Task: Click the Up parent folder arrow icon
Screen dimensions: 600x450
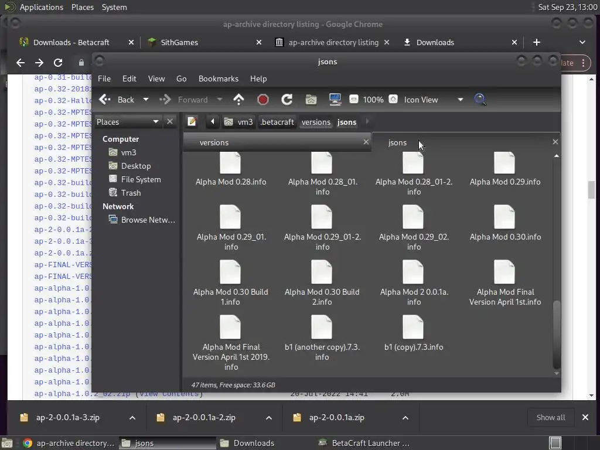Action: point(238,100)
